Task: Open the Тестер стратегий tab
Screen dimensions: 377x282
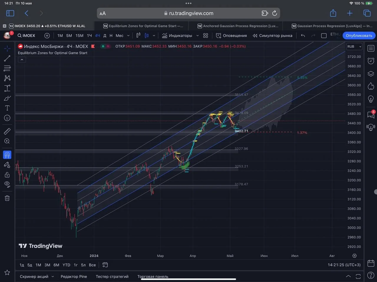Action: tap(112, 276)
